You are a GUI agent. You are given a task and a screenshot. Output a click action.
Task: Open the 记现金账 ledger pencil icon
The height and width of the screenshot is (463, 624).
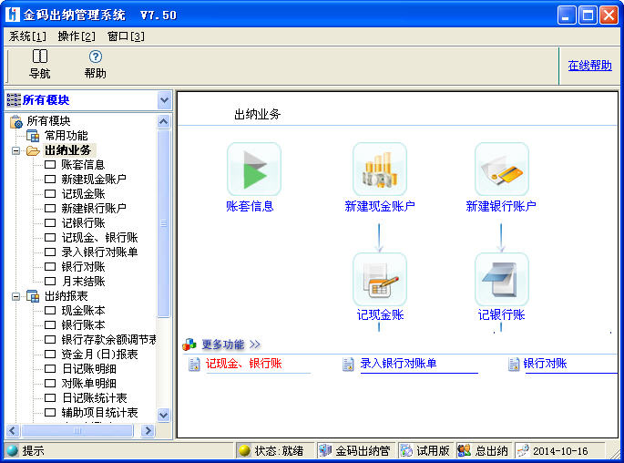click(380, 280)
